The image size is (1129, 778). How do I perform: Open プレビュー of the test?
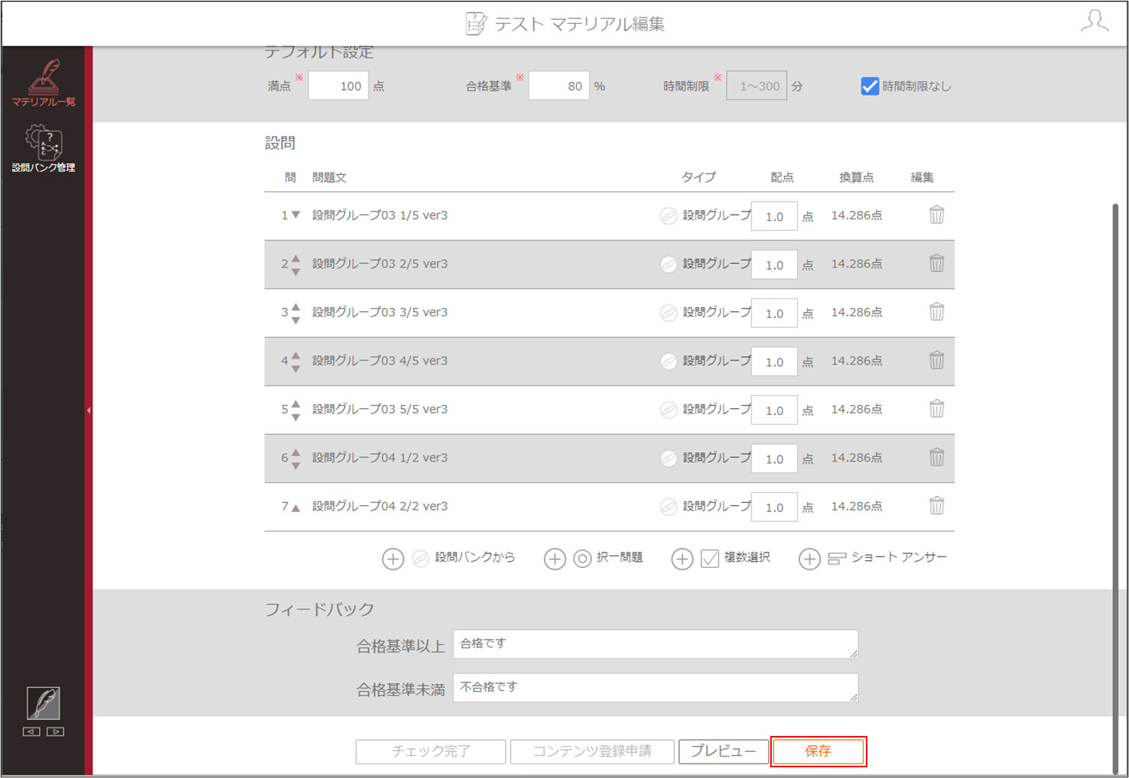724,751
